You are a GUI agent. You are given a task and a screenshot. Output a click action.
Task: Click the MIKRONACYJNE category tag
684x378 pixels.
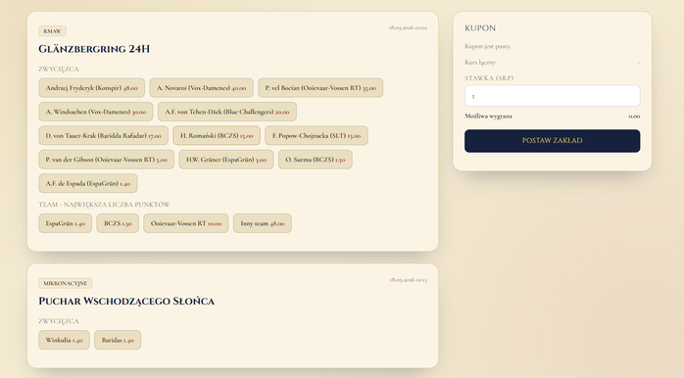pos(65,283)
